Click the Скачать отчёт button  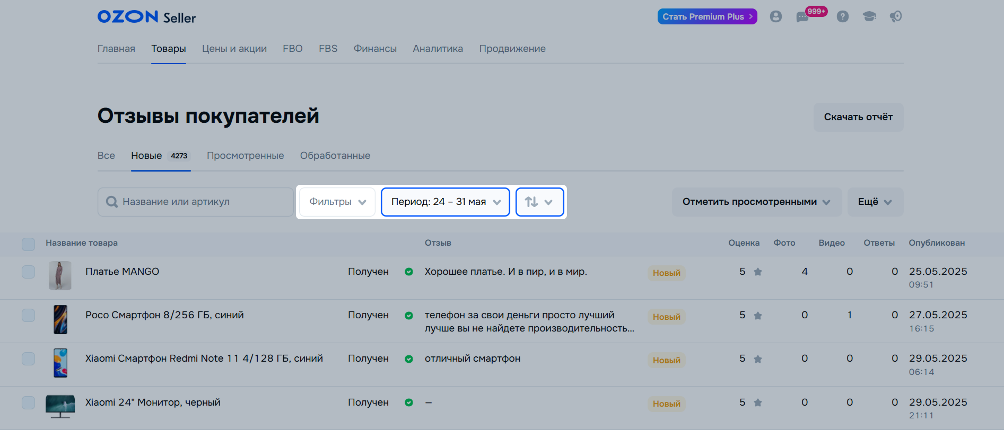click(859, 117)
